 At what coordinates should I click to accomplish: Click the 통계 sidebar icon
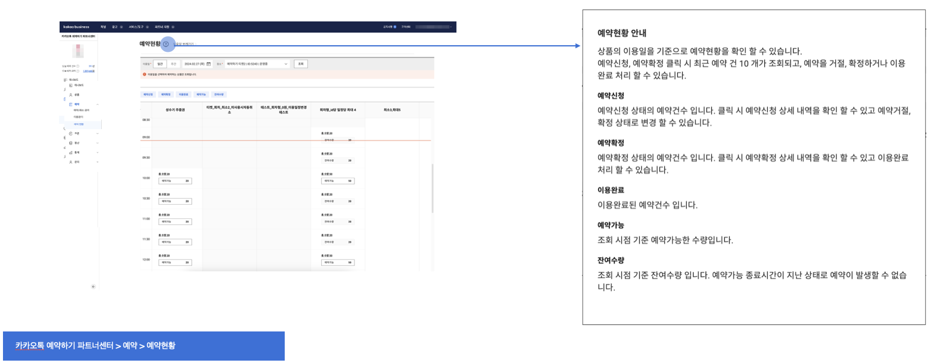pos(70,152)
